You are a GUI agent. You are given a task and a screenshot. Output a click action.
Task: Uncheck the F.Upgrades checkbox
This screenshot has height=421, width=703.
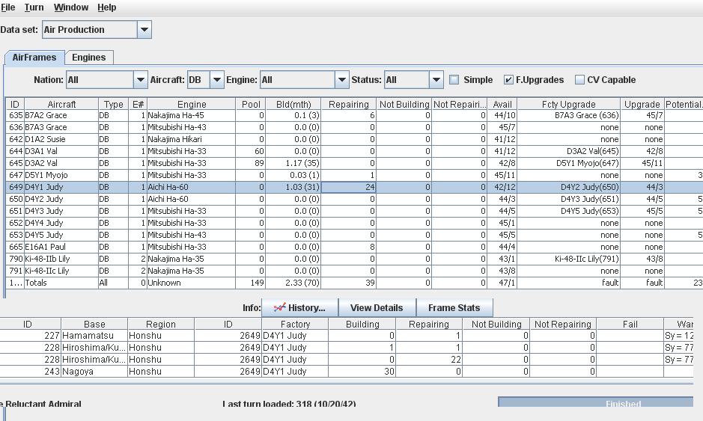[508, 80]
